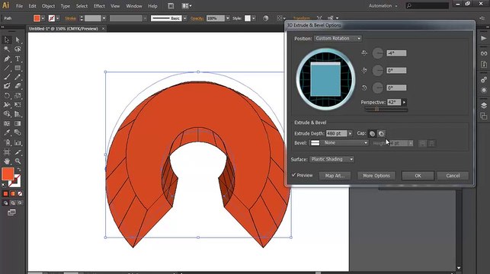Open the Bevel None dropdown
This screenshot has width=490, height=274.
pyautogui.click(x=339, y=142)
